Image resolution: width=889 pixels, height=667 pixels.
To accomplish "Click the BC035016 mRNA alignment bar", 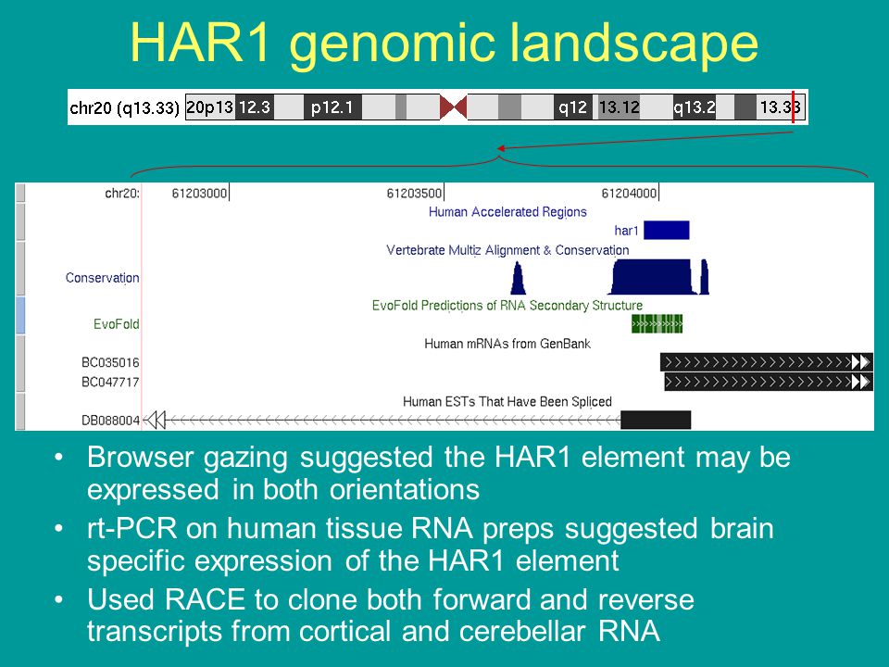I will coord(767,362).
